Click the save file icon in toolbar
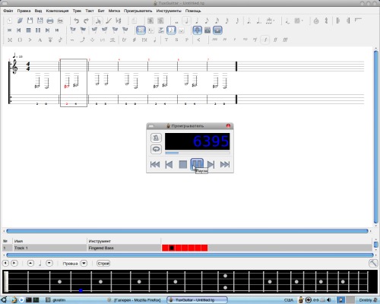Screen dimensions: 380x304 coord(30,21)
